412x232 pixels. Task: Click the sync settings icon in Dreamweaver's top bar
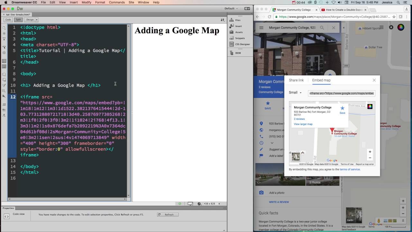pos(247,9)
